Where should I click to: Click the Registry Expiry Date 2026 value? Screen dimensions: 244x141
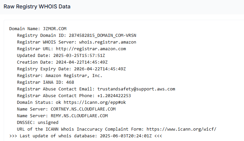tap(100, 69)
